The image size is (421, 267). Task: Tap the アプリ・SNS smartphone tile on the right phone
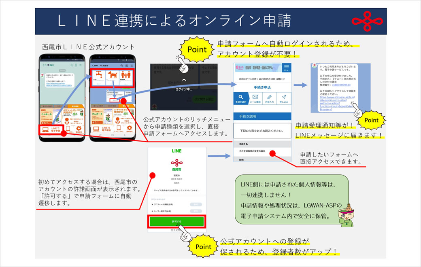click(118, 129)
